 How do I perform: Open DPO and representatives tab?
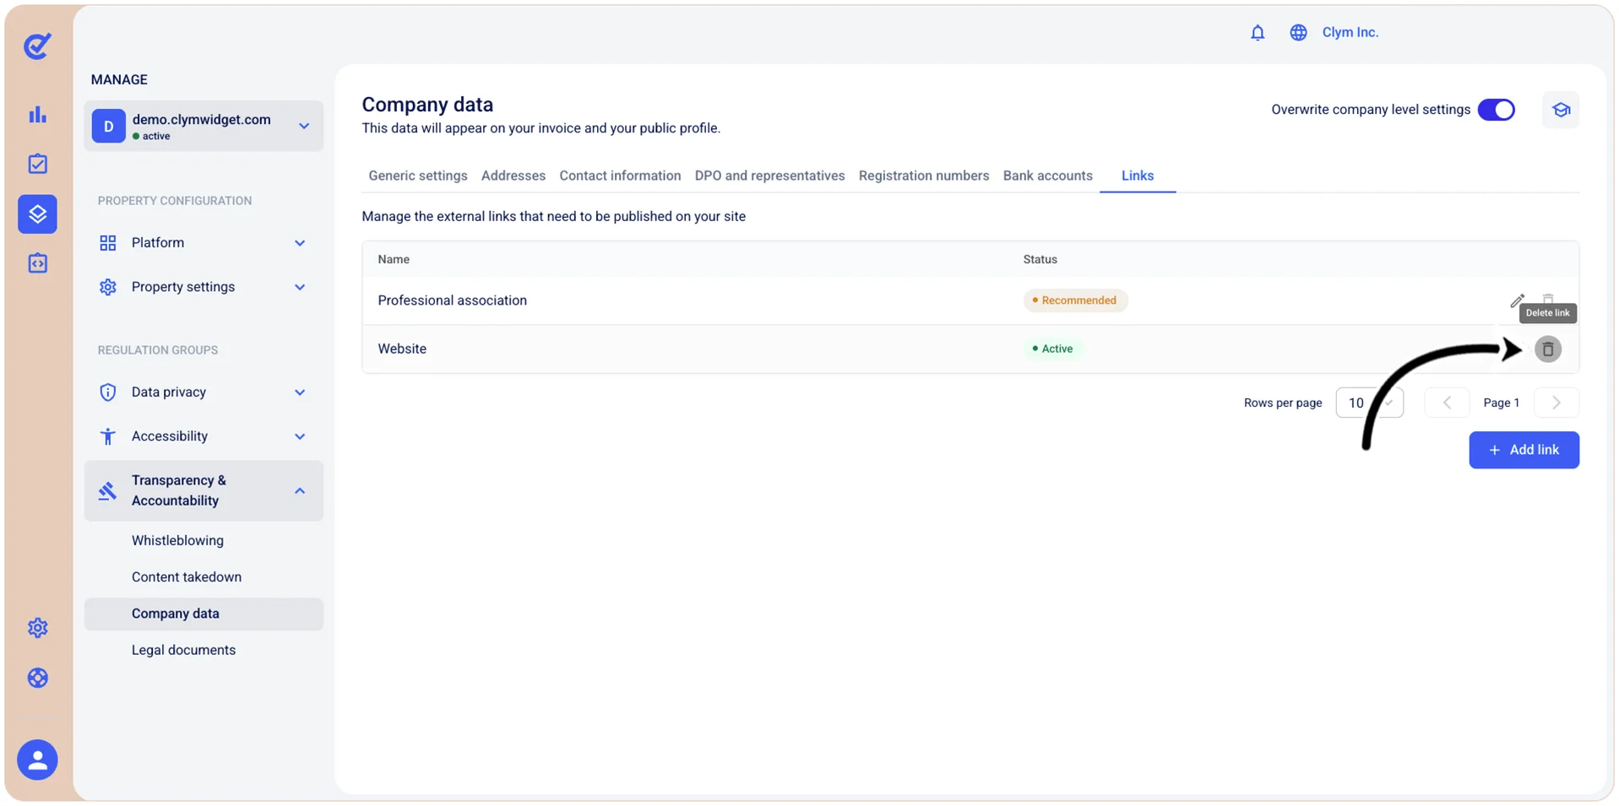pyautogui.click(x=769, y=176)
